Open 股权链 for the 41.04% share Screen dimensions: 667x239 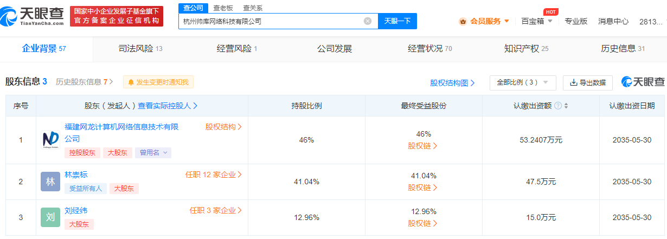tap(423, 188)
